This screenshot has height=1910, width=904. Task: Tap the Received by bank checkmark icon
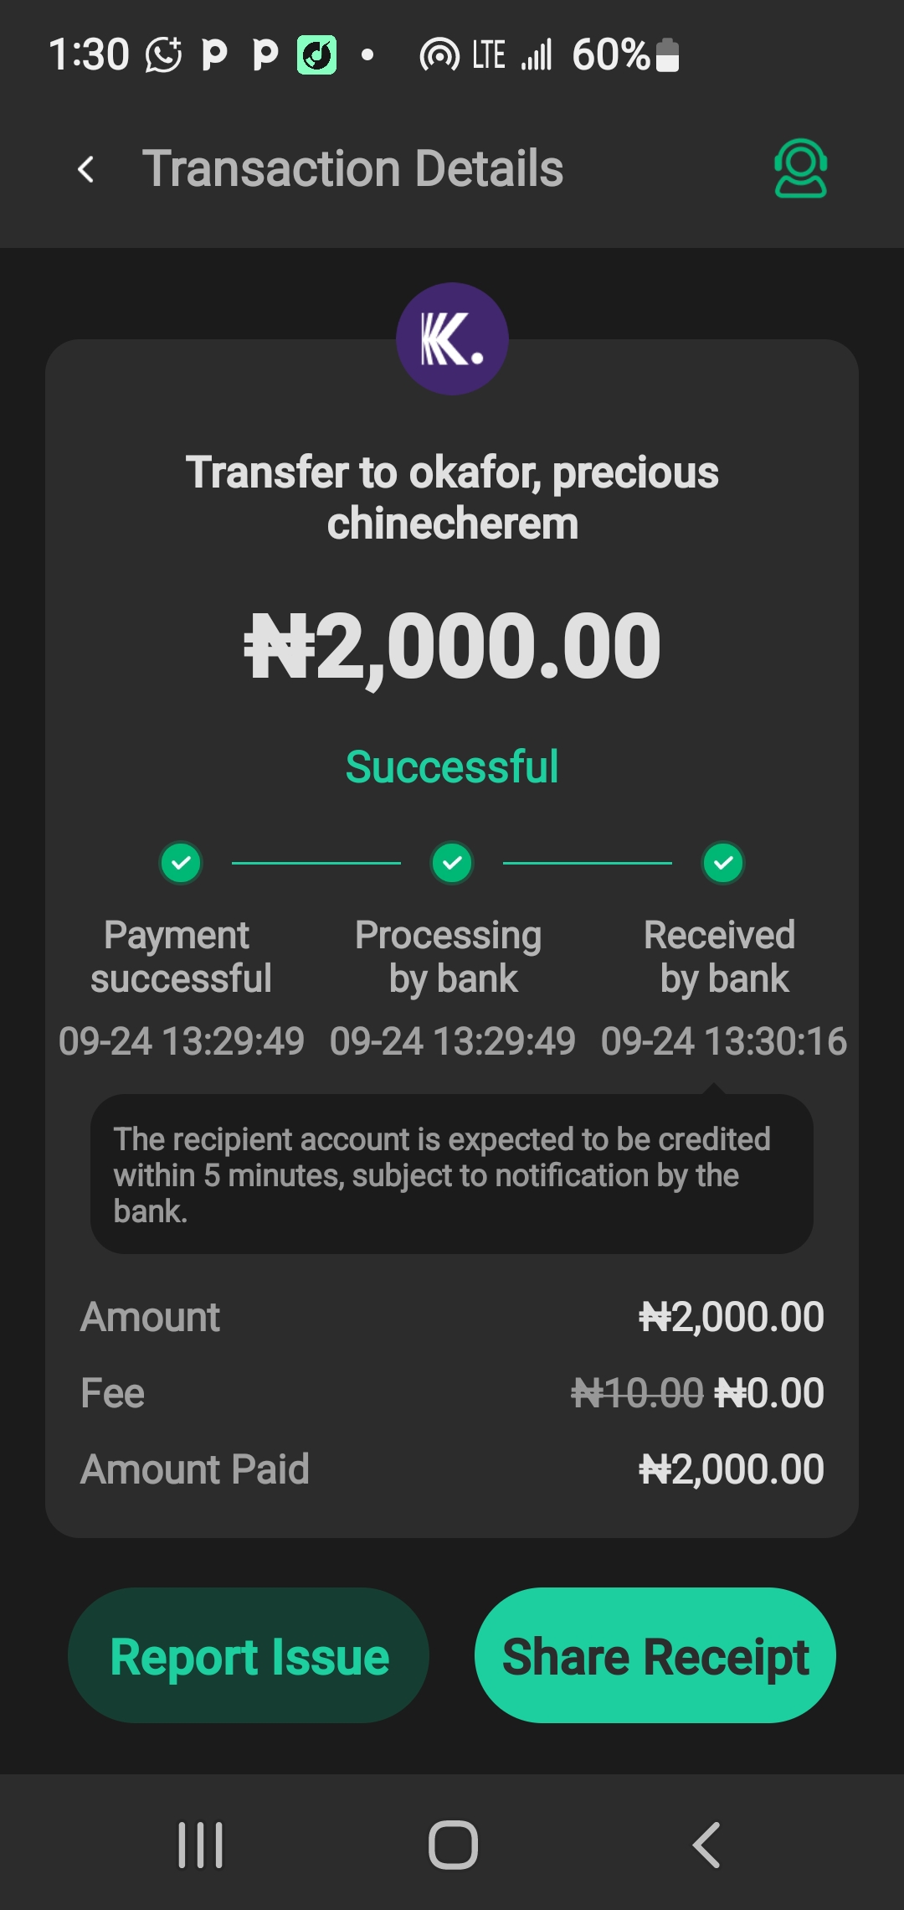[723, 863]
